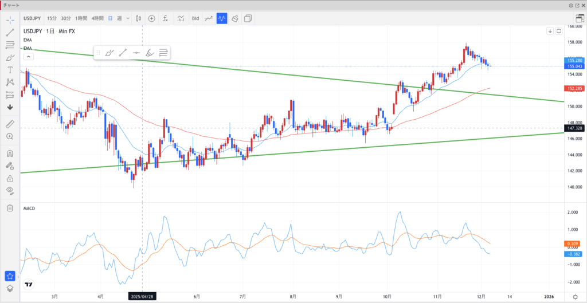Delete drawings with the trash icon
The width and height of the screenshot is (587, 303).
[10, 208]
